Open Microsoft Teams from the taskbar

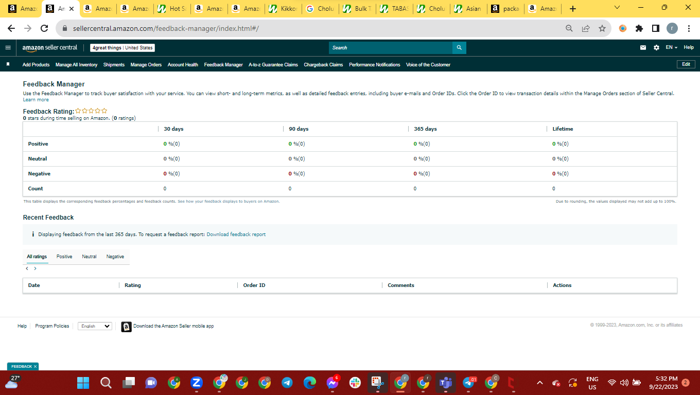[445, 383]
